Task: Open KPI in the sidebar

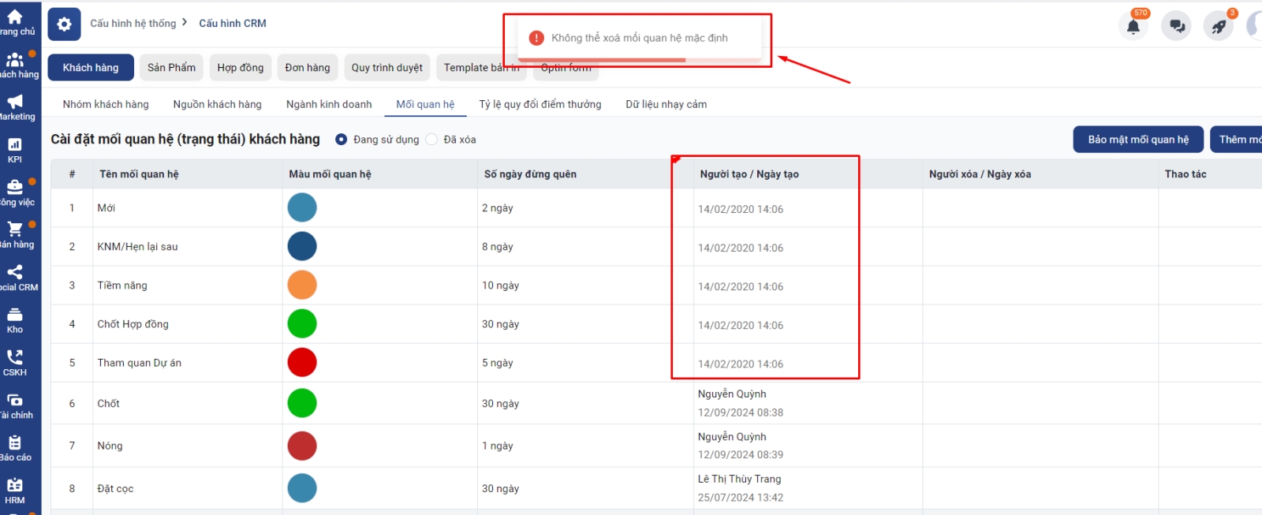Action: (x=15, y=150)
